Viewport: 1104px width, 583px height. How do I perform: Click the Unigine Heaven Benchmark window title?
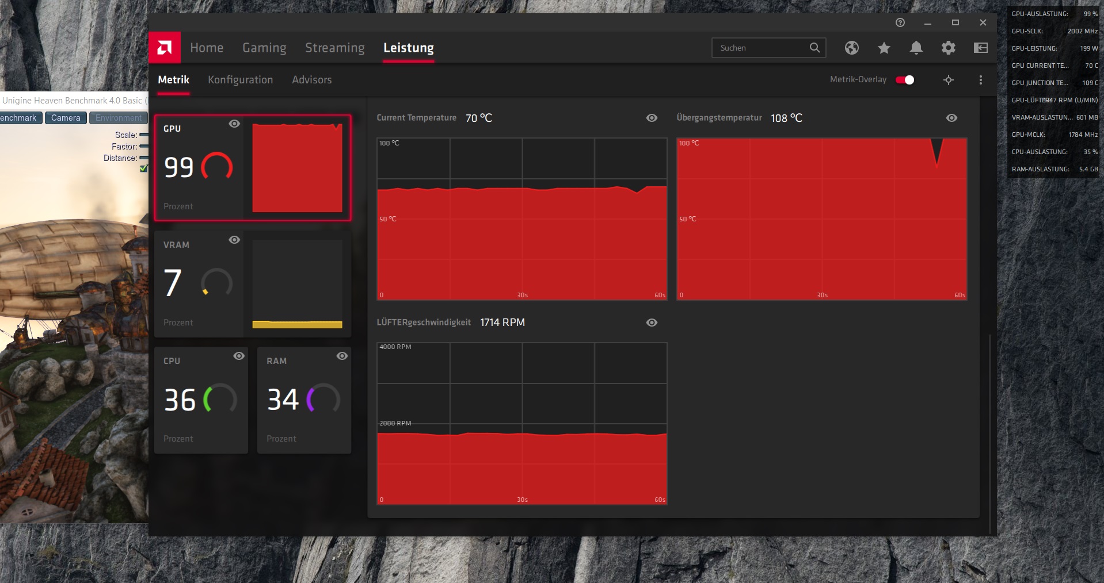[x=74, y=101]
